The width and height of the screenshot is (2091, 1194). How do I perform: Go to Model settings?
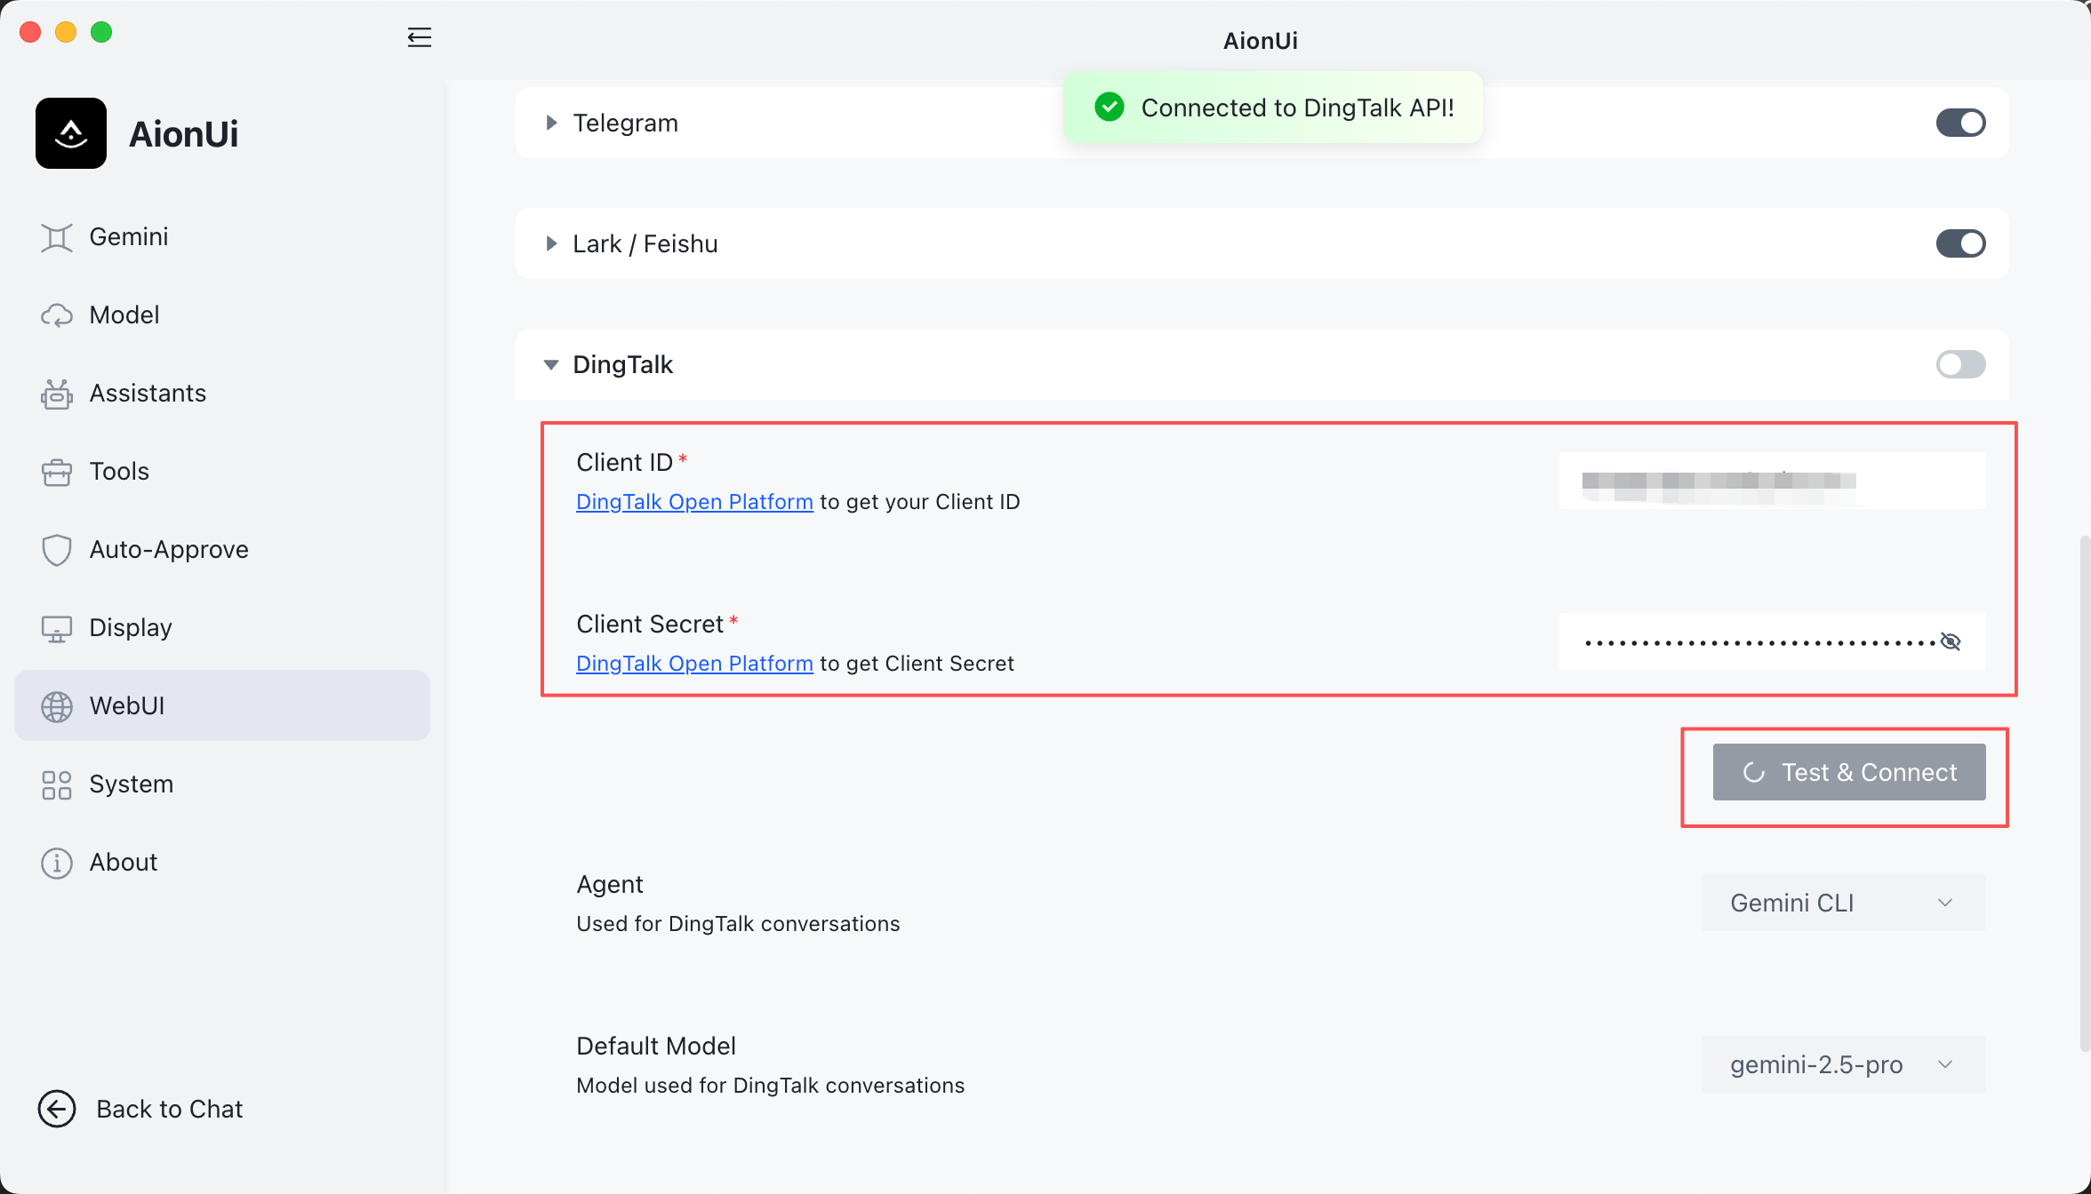222,314
